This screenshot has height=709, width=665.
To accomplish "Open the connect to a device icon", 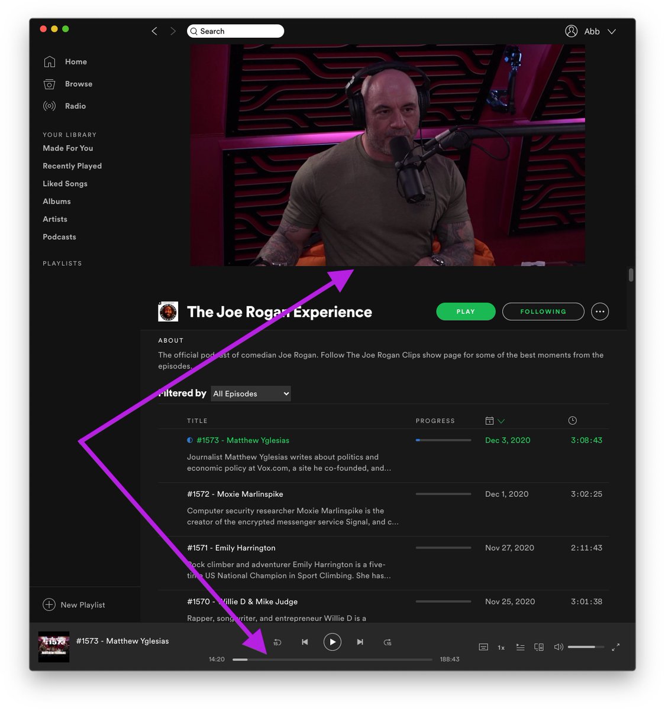I will (x=539, y=647).
